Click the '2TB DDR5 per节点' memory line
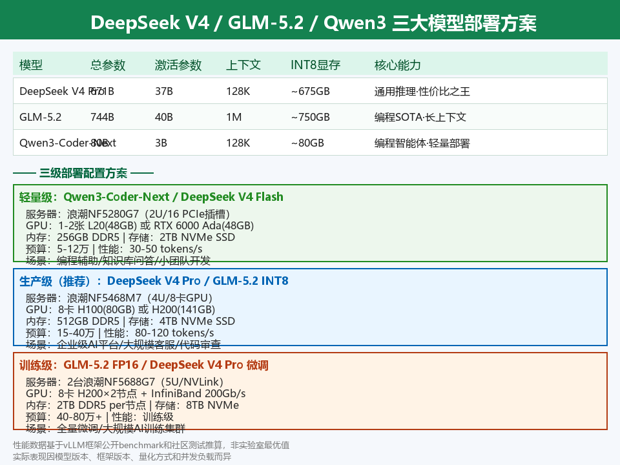Viewport: 620px width, 465px height. [x=132, y=406]
